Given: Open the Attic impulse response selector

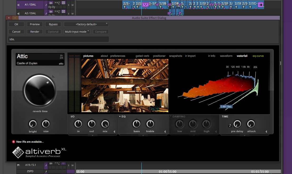Looking at the screenshot, I should point(40,59).
